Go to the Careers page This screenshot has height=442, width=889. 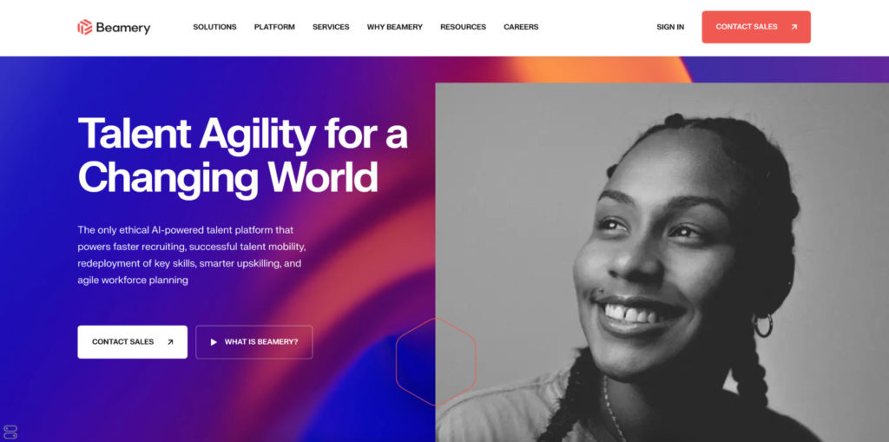(521, 27)
